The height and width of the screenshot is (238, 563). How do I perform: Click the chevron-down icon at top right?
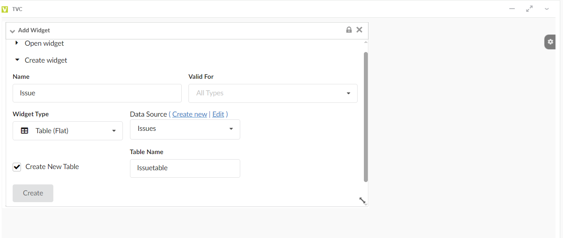[547, 9]
